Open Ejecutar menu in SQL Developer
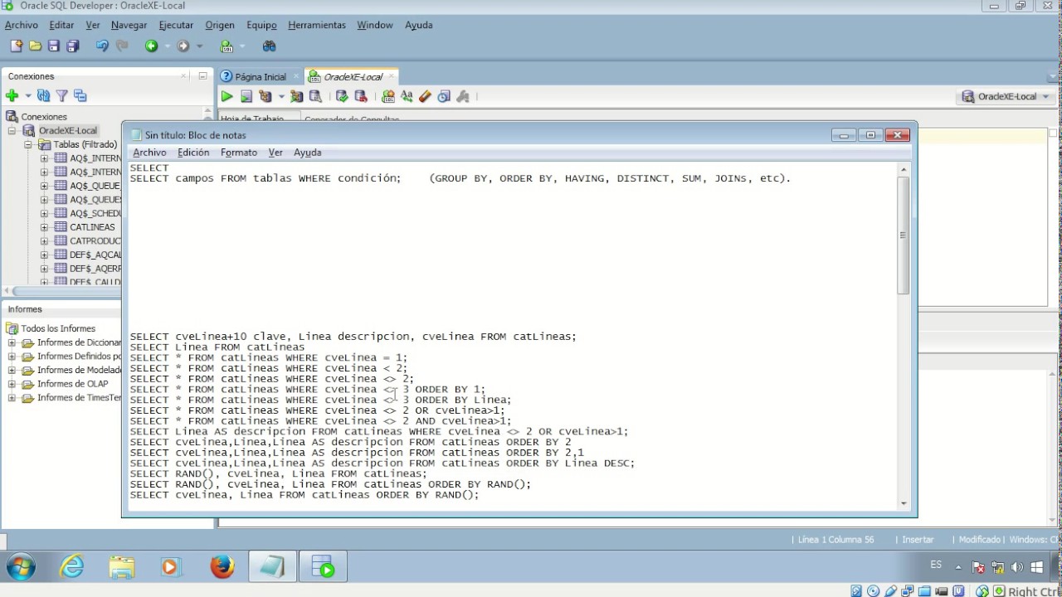The height and width of the screenshot is (597, 1062). [176, 25]
